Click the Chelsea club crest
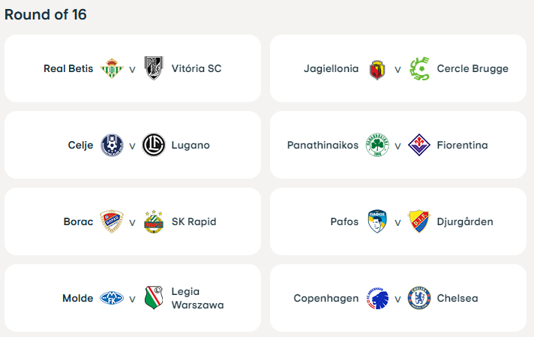Screen dimensions: 534x337 click(x=419, y=298)
